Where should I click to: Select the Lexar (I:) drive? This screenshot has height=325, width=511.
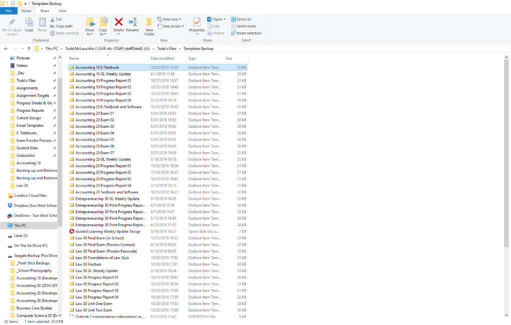tap(18, 236)
